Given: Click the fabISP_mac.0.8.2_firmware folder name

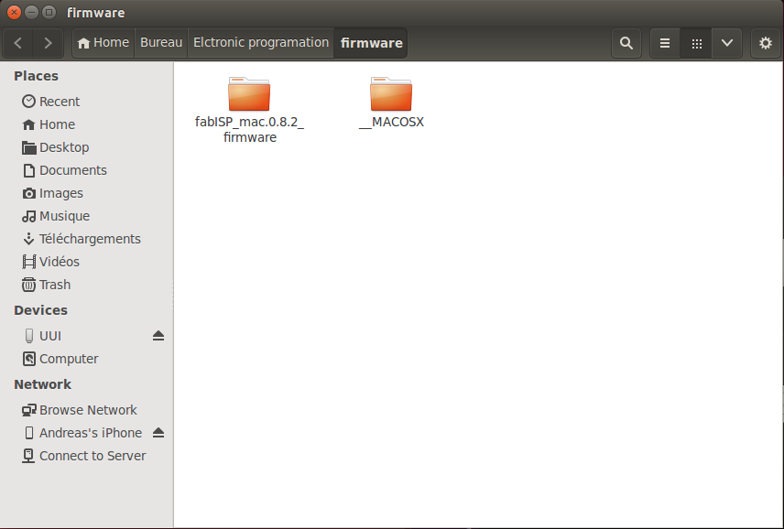Looking at the screenshot, I should tap(249, 129).
